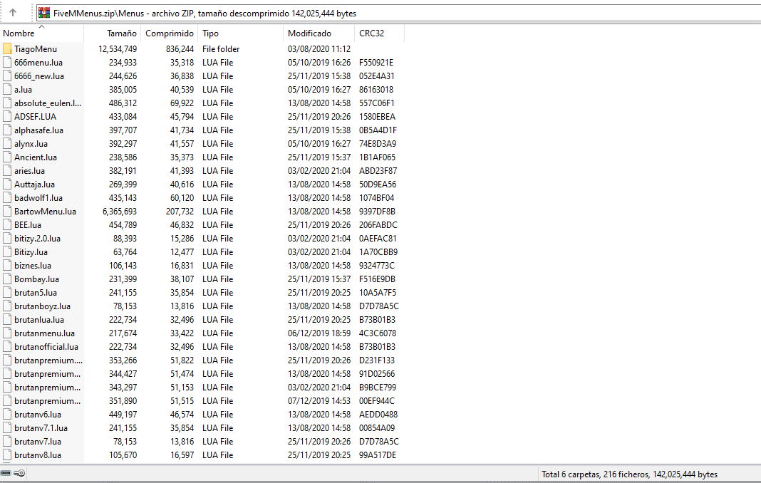
Task: Select brutanlua.lua file
Action: click(x=38, y=321)
